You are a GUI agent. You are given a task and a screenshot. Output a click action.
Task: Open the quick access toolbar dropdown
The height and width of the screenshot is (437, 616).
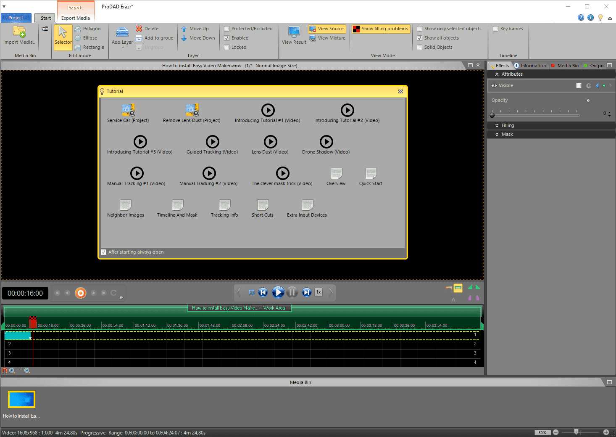[x=4, y=7]
